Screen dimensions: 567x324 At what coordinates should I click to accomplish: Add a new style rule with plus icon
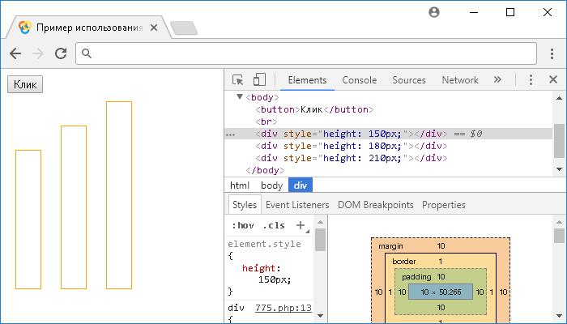point(301,225)
